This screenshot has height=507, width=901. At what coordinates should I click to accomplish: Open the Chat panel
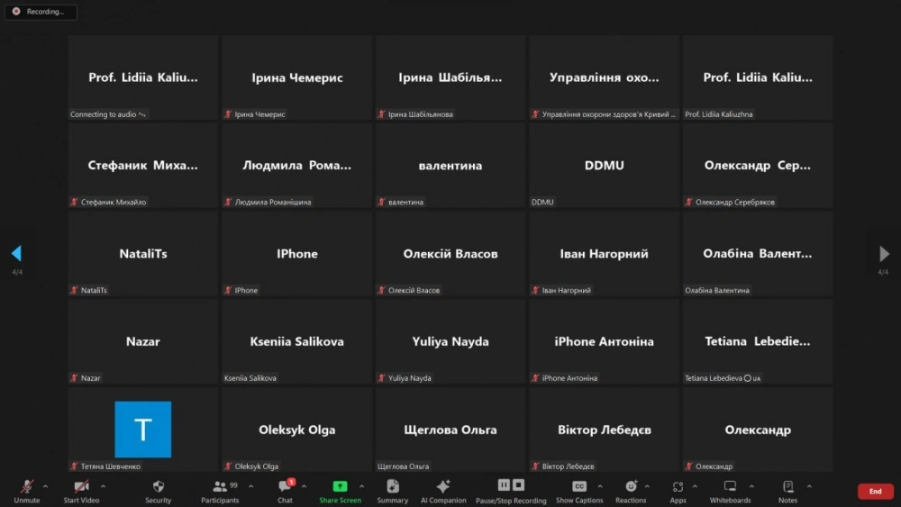coord(285,492)
